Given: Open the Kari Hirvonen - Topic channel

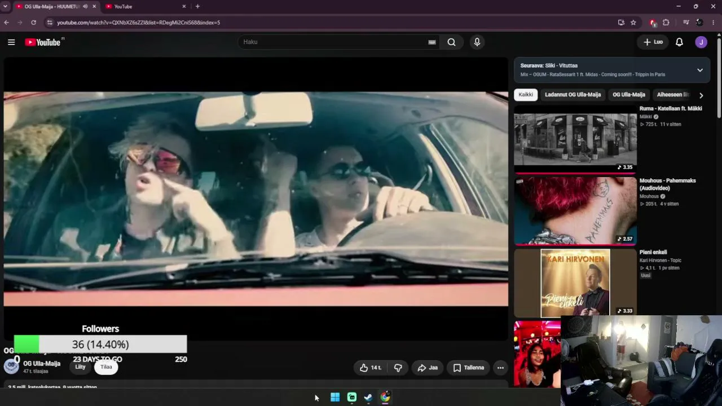Looking at the screenshot, I should 661,261.
